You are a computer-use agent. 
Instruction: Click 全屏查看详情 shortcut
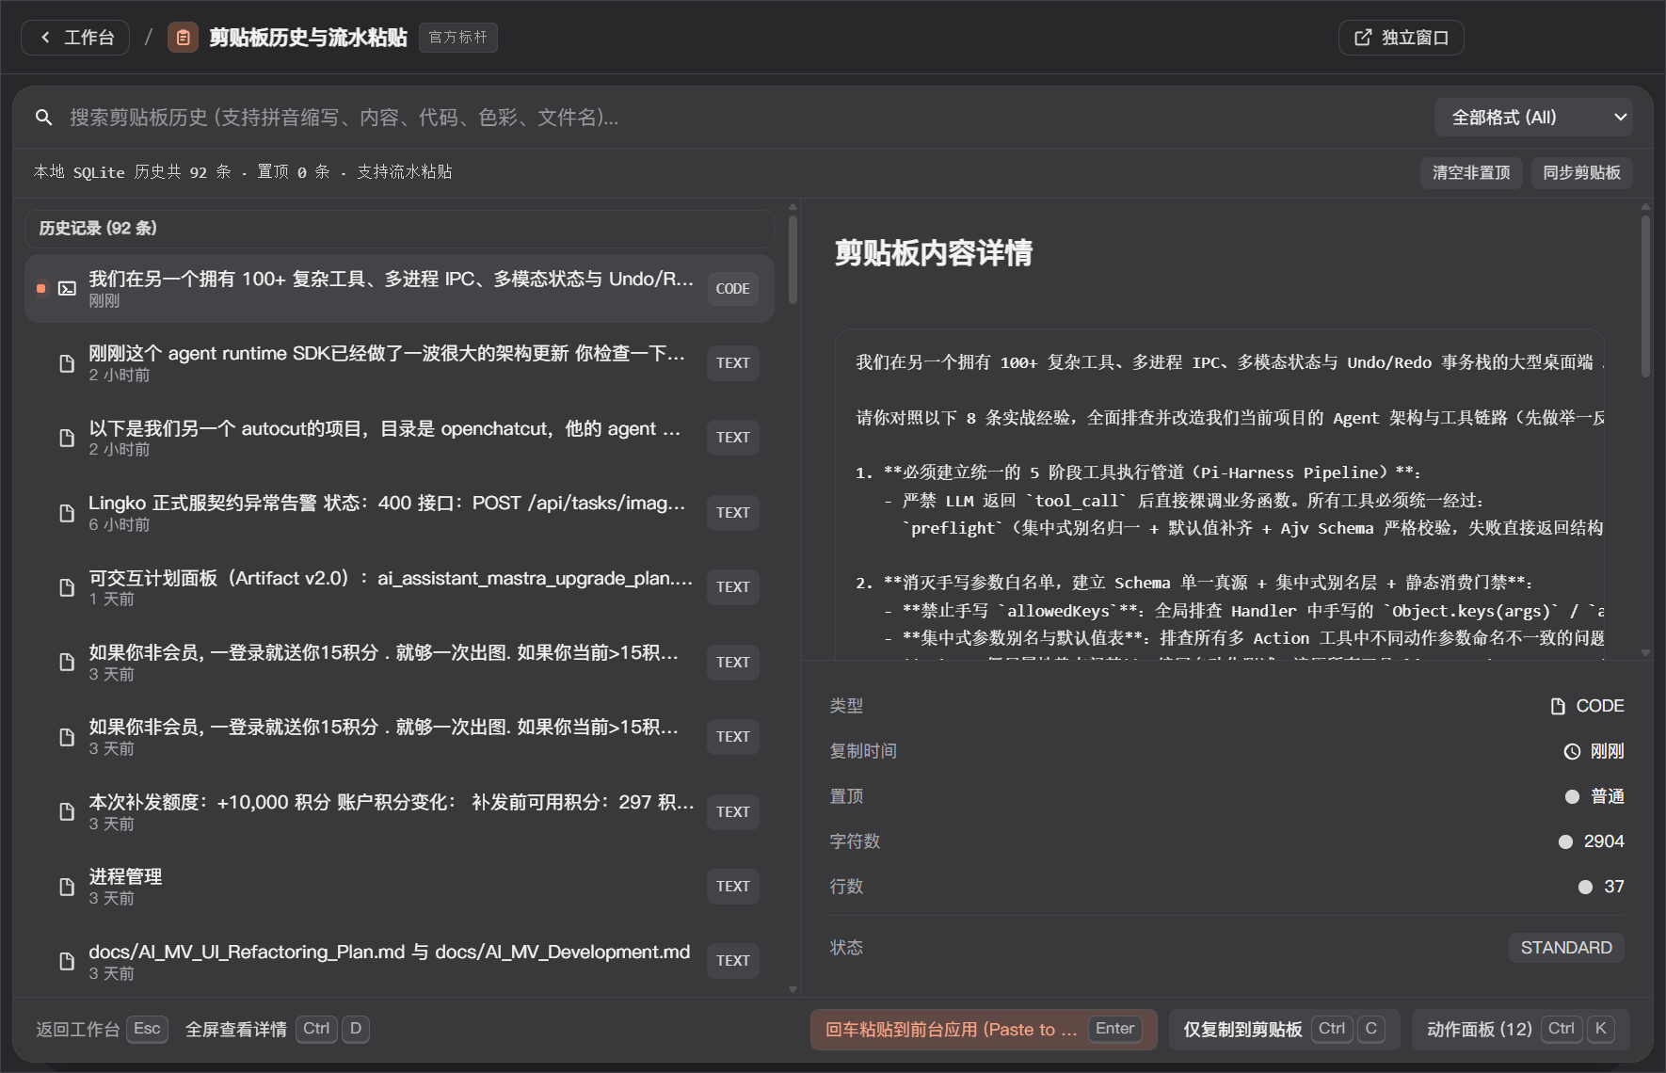click(x=277, y=1029)
